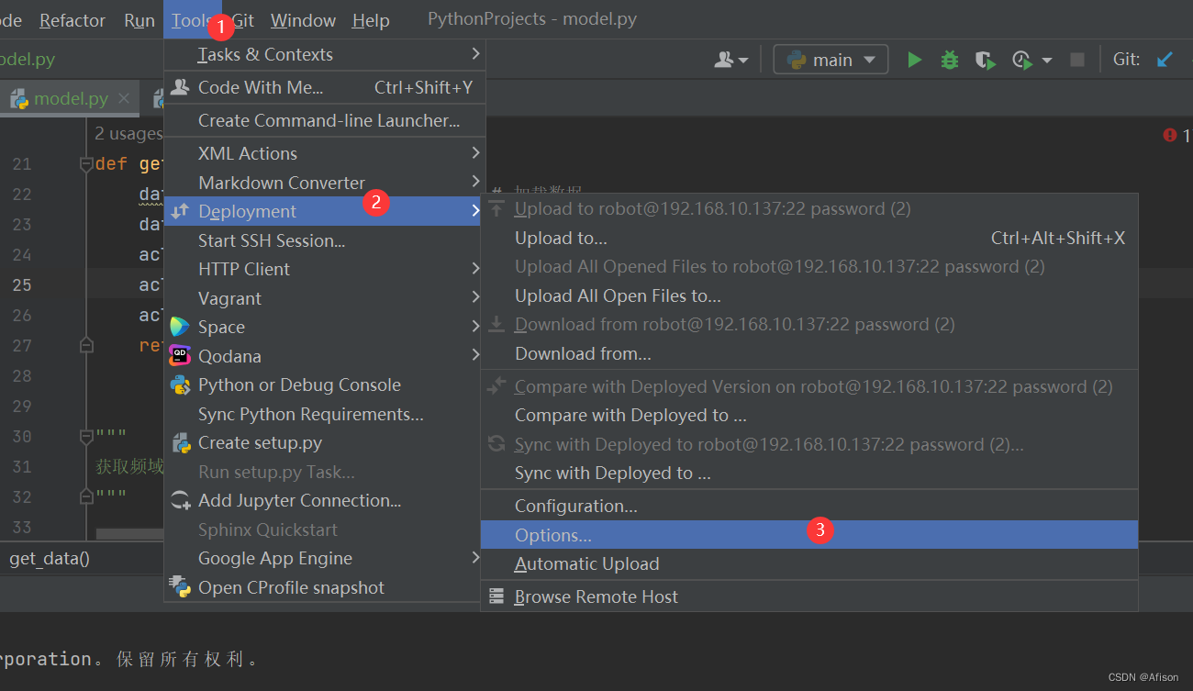Click Git: label in toolbar
Image resolution: width=1193 pixels, height=691 pixels.
click(x=1126, y=60)
